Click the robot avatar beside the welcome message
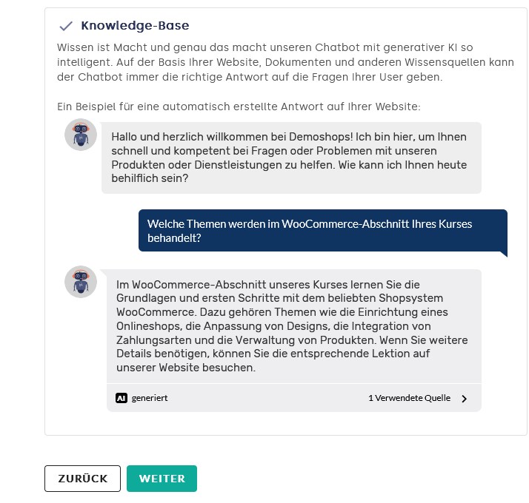 [81, 135]
